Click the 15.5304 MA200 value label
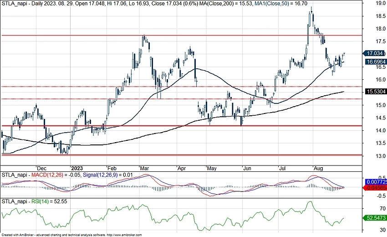 click(376, 92)
